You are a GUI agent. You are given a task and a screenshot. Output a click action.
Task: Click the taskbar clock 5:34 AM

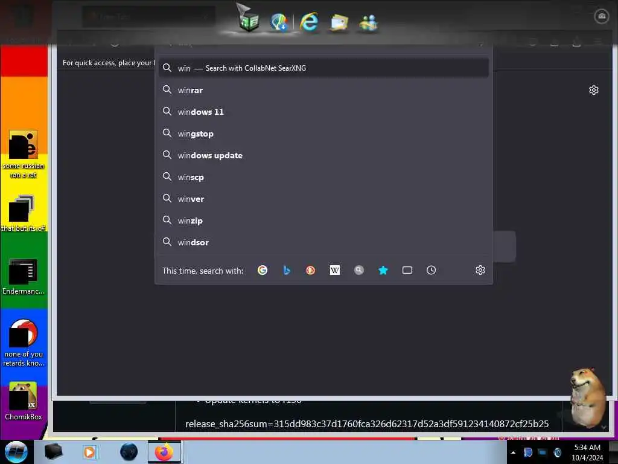(x=587, y=453)
